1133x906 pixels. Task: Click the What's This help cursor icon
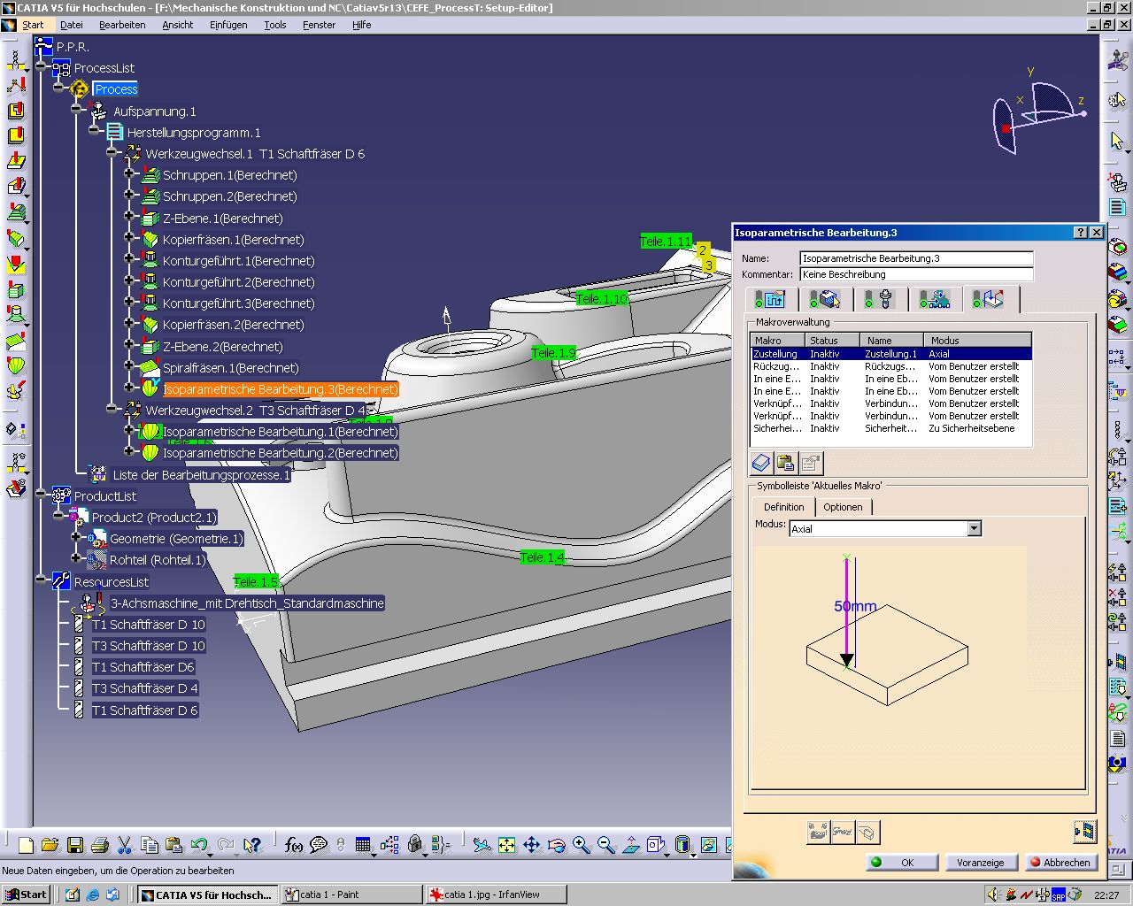[252, 845]
